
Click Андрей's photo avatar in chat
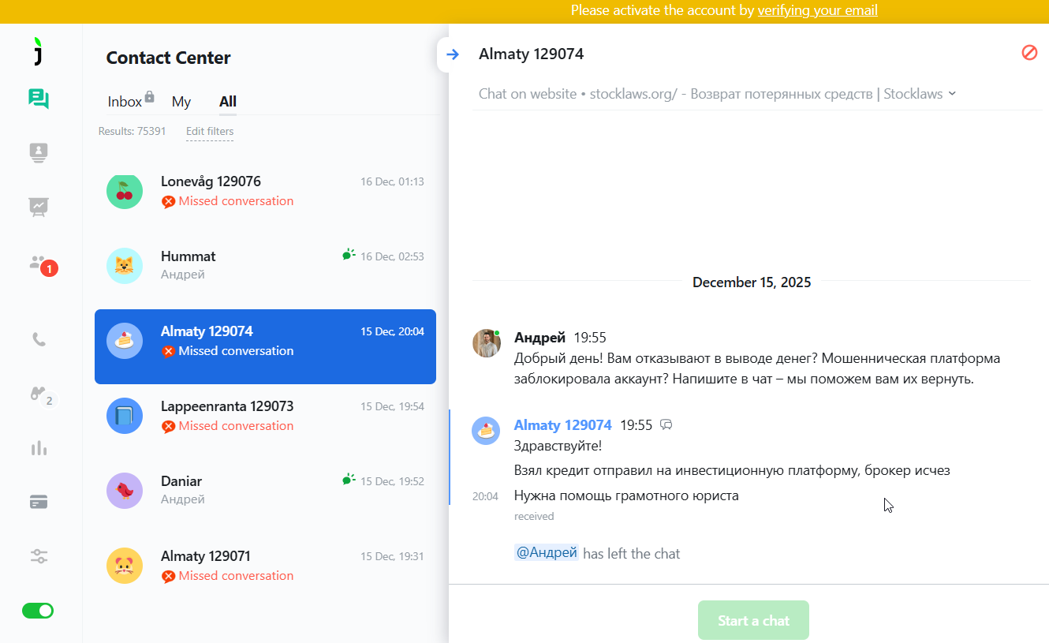tap(486, 343)
